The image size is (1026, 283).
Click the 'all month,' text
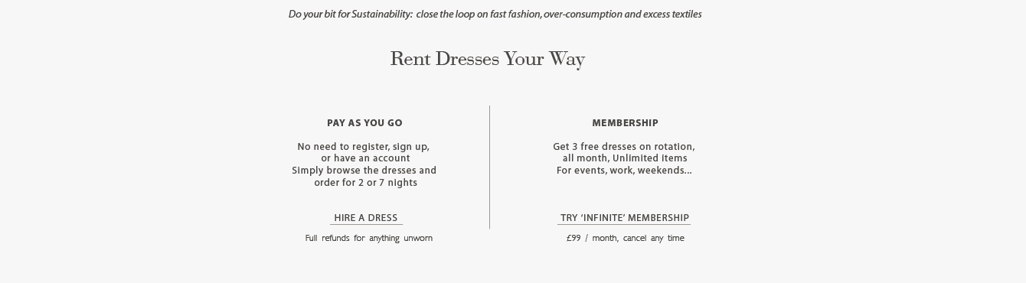coord(586,158)
